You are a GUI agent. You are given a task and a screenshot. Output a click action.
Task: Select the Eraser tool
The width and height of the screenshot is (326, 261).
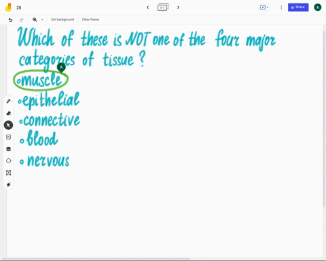[9, 113]
